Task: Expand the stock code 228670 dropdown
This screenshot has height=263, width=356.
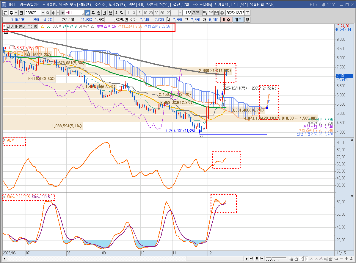Action: pos(43,13)
